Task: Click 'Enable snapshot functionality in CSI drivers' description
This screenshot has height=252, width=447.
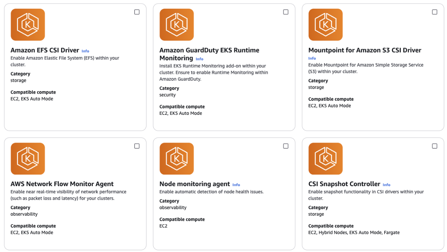Action: pos(366,195)
